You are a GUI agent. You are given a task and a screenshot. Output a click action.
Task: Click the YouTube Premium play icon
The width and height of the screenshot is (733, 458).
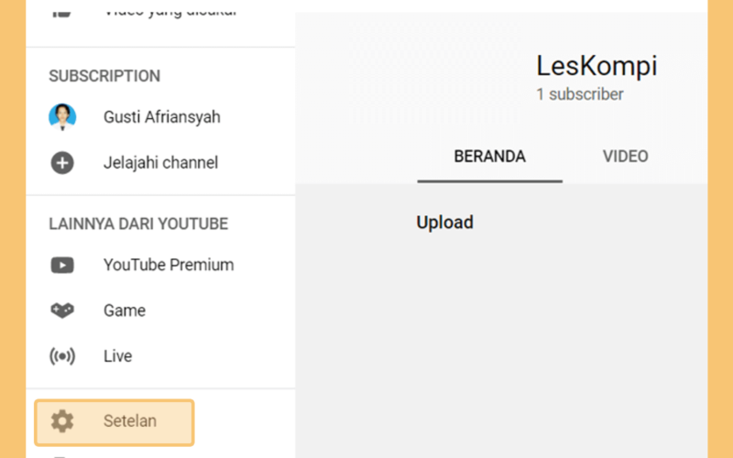point(62,265)
